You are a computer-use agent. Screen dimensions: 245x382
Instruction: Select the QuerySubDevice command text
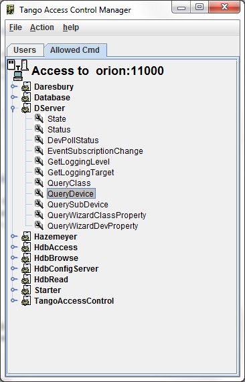coord(78,205)
